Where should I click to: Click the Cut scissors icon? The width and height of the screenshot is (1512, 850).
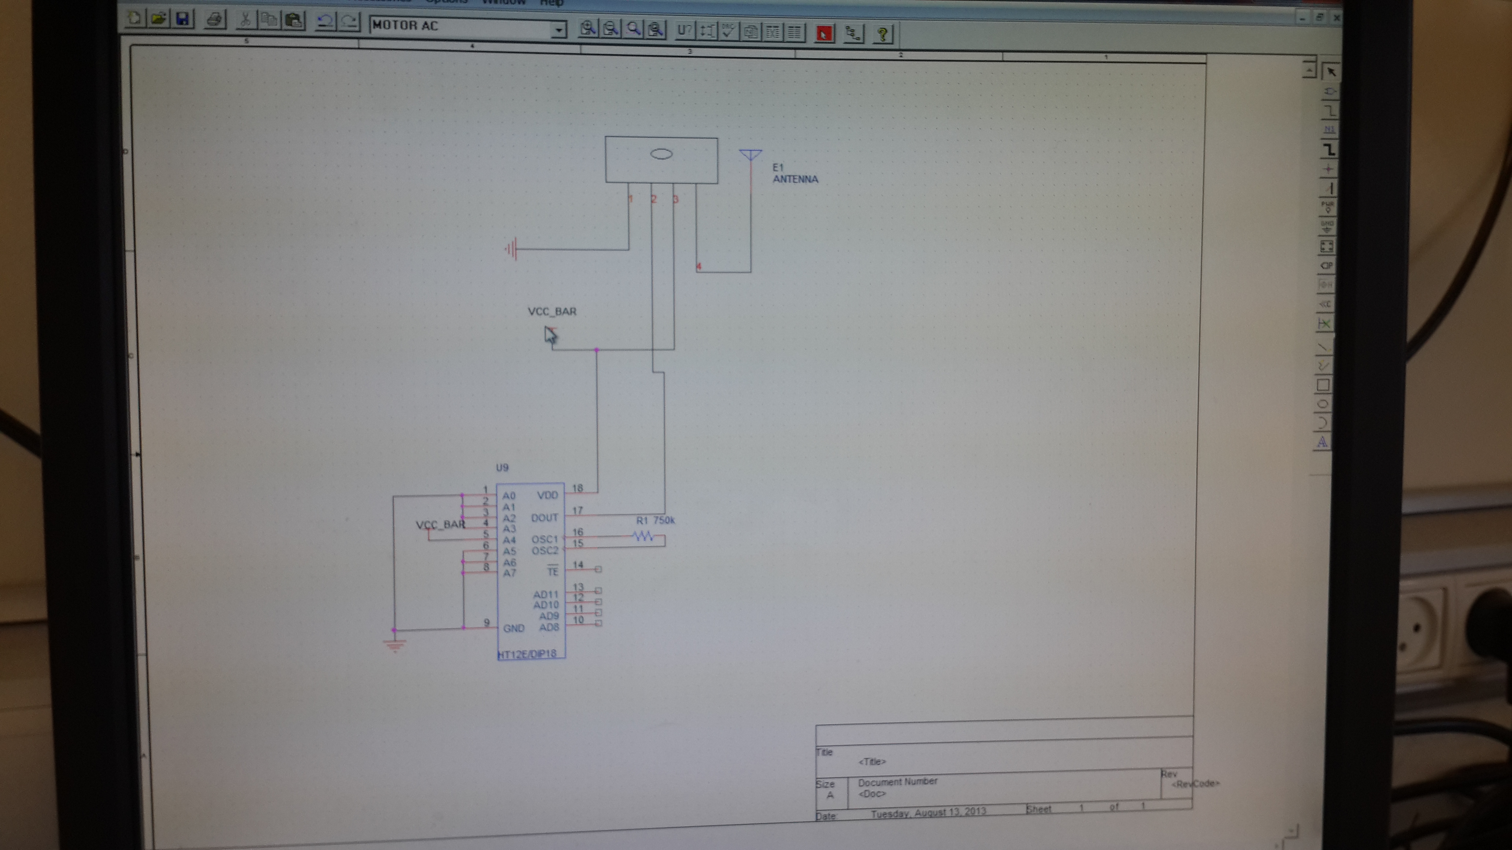(x=245, y=20)
